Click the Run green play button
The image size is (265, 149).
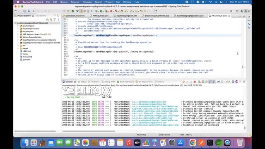point(101,11)
